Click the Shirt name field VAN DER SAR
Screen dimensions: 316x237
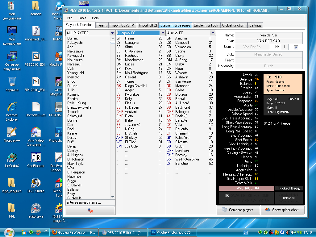[x=269, y=41]
